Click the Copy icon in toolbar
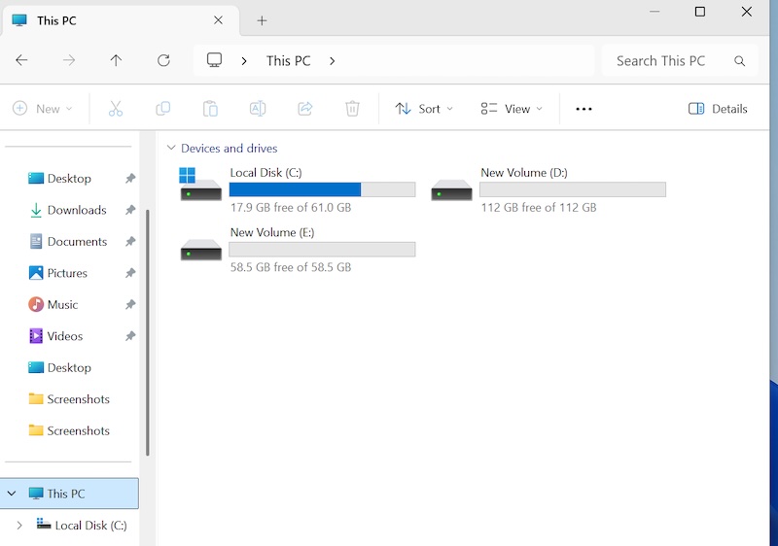Viewport: 778px width, 546px height. 163,109
